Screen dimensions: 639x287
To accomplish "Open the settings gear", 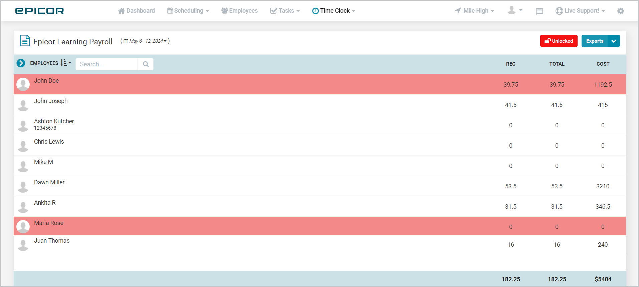I will point(621,11).
